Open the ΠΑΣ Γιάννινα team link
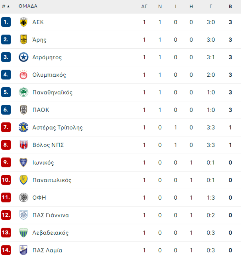Screen dimensions: 241x257 (51, 215)
